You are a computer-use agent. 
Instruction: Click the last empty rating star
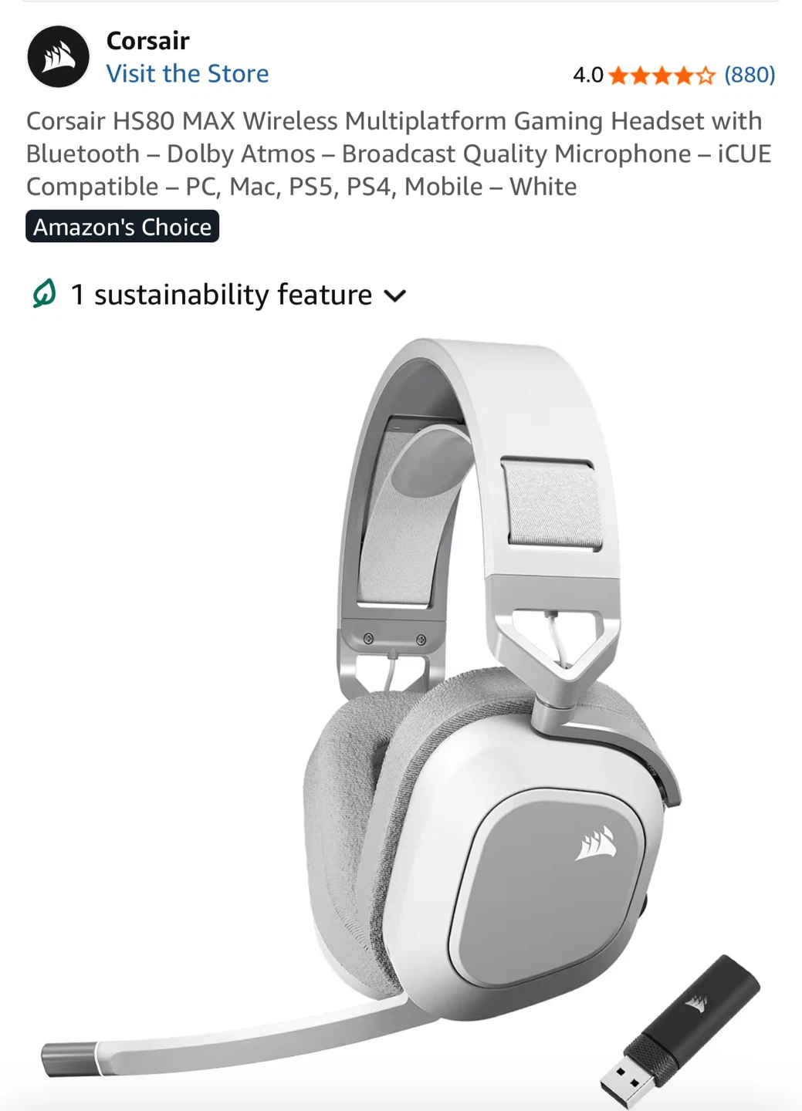tap(706, 76)
